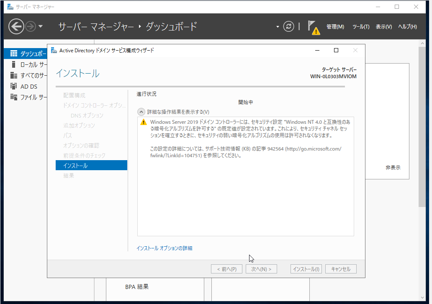Collapse 詳細な操作結果を表示する chevron
This screenshot has width=432, height=304.
tap(141, 112)
